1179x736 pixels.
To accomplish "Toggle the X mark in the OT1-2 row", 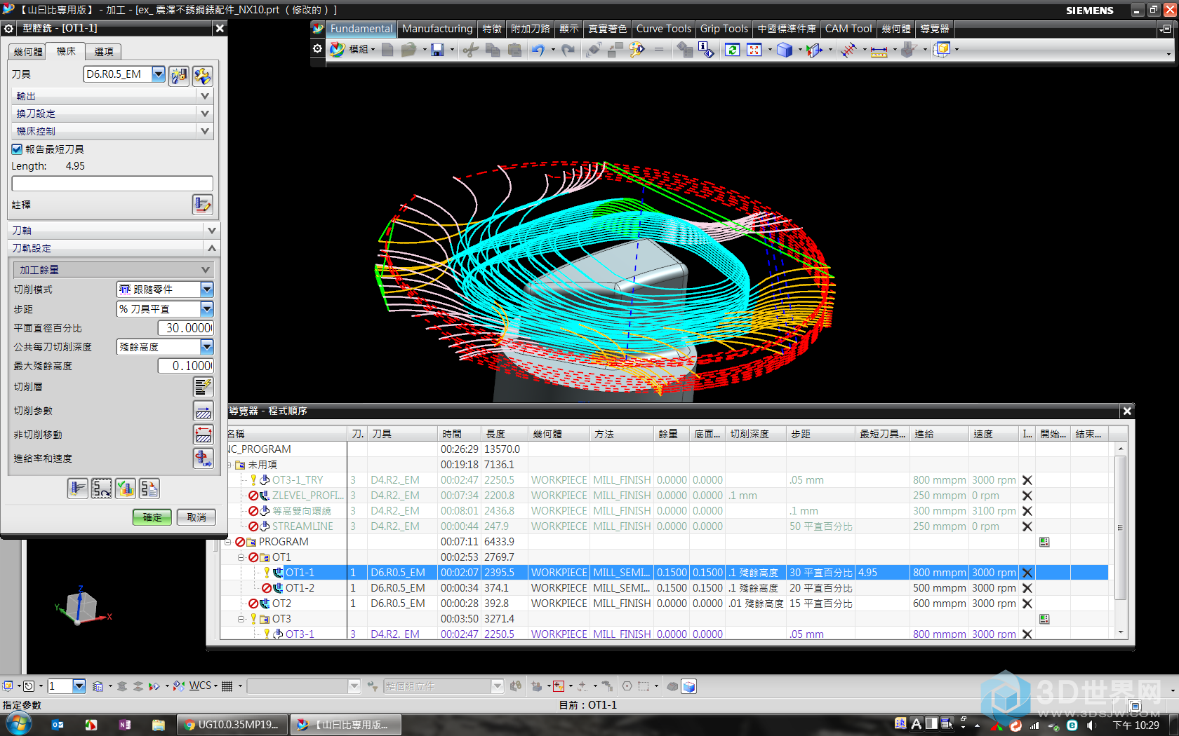I will [1027, 588].
